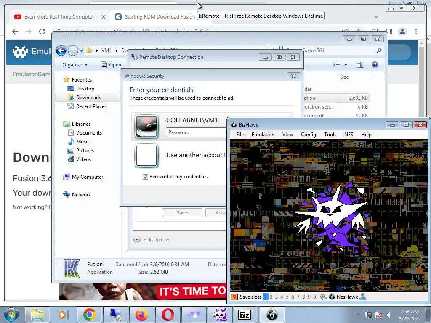Click the Real Time Corruptor spiky taskbar icon
Screen dimensions: 431x323
click(220, 315)
